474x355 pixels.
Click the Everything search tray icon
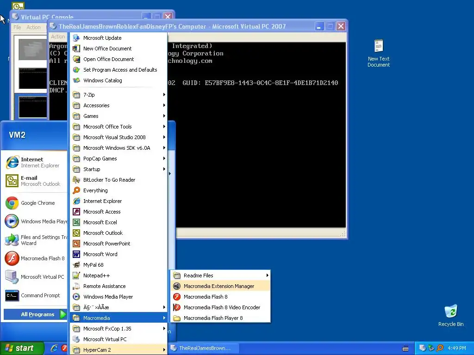440,348
